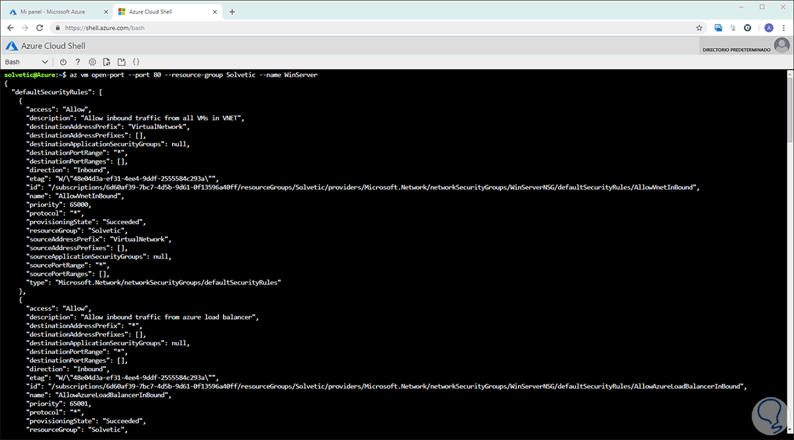Click the browser forward arrow
Viewport: 794px width, 440px height.
point(25,28)
